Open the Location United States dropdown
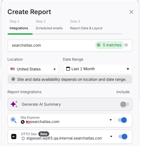This screenshot has height=146, width=141. click(x=33, y=69)
